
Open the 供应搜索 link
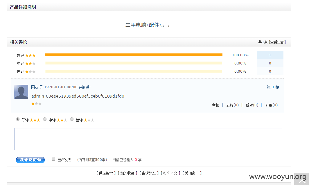(x=106, y=173)
